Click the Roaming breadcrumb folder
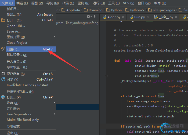The width and height of the screenshot is (188, 135). tap(93, 10)
